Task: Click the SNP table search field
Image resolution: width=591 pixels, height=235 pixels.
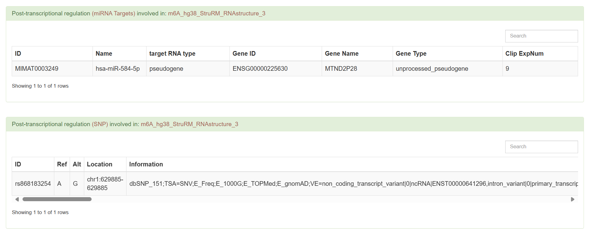Action: pos(541,147)
